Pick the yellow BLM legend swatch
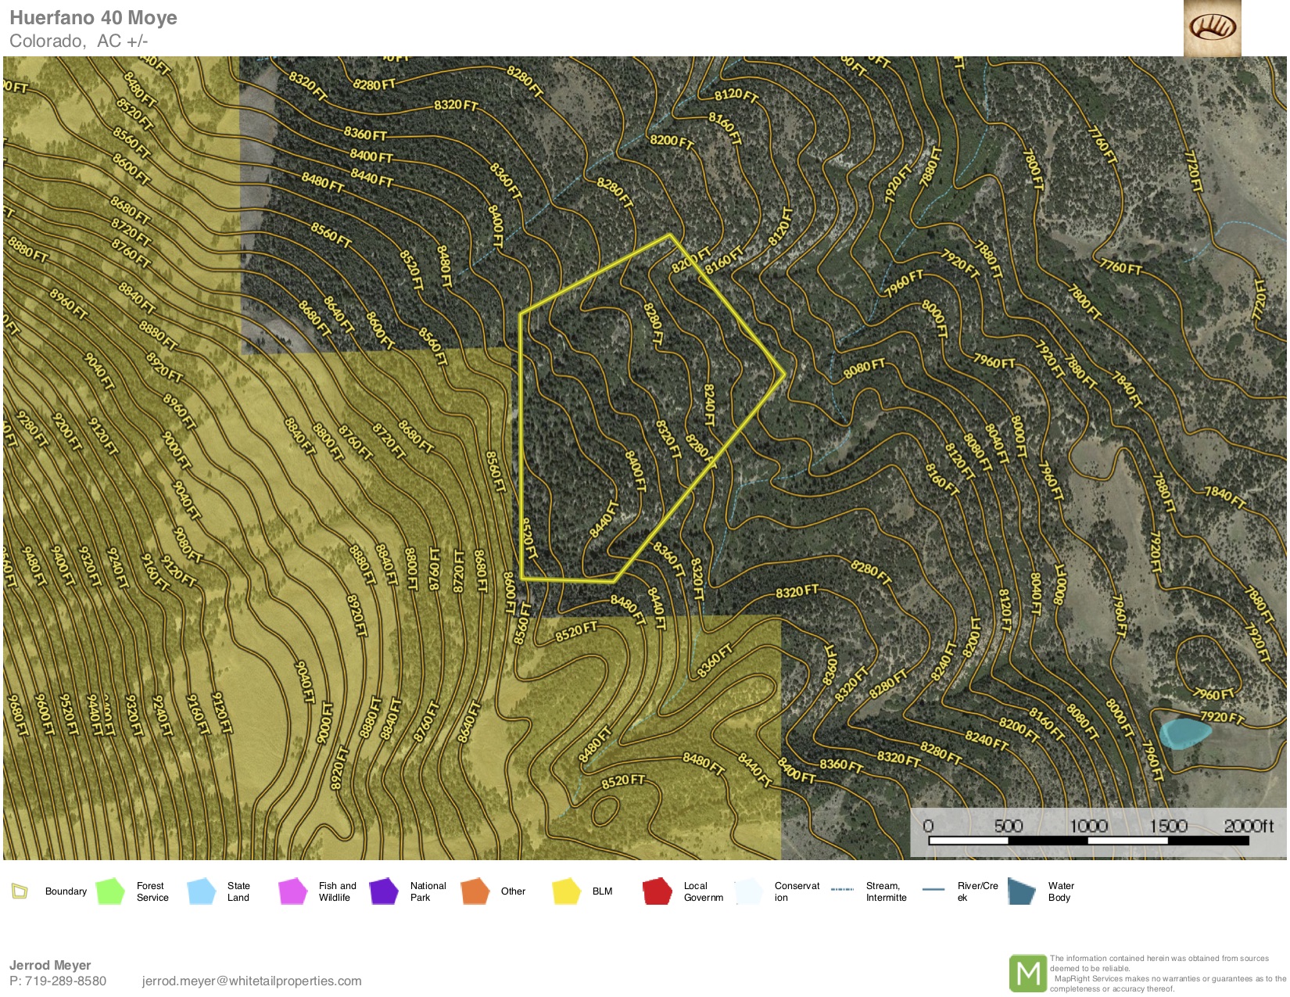 click(x=566, y=891)
